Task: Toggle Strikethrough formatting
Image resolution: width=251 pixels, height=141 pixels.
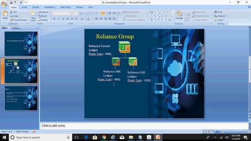Action: click(x=67, y=19)
